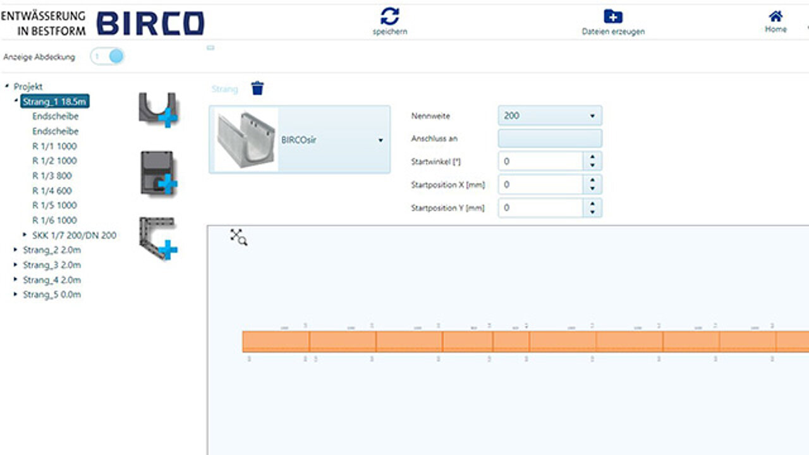Expand the Strang_2 2.0m node
Screen dimensions: 809x455
[16, 250]
